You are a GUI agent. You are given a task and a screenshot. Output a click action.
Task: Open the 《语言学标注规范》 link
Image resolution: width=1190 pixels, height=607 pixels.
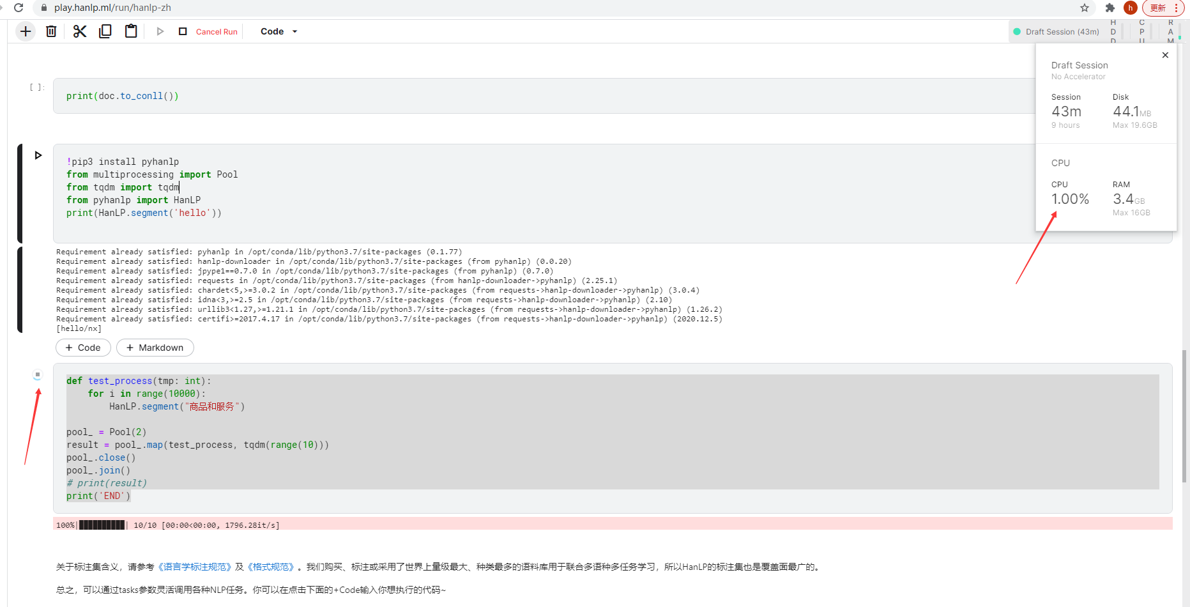pos(194,567)
